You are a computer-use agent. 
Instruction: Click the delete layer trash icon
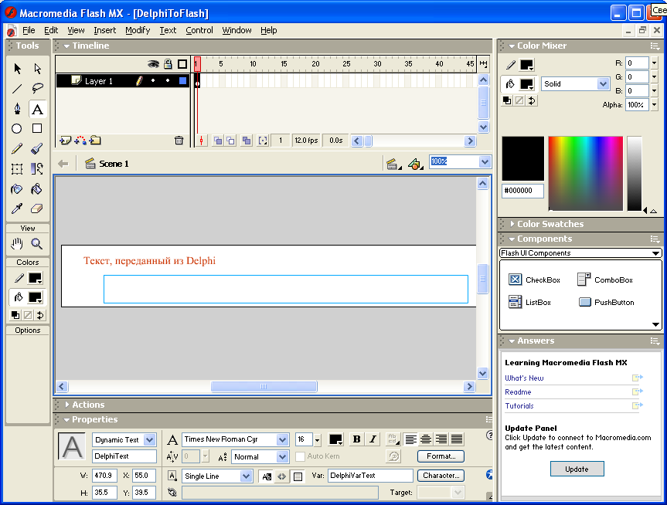179,141
